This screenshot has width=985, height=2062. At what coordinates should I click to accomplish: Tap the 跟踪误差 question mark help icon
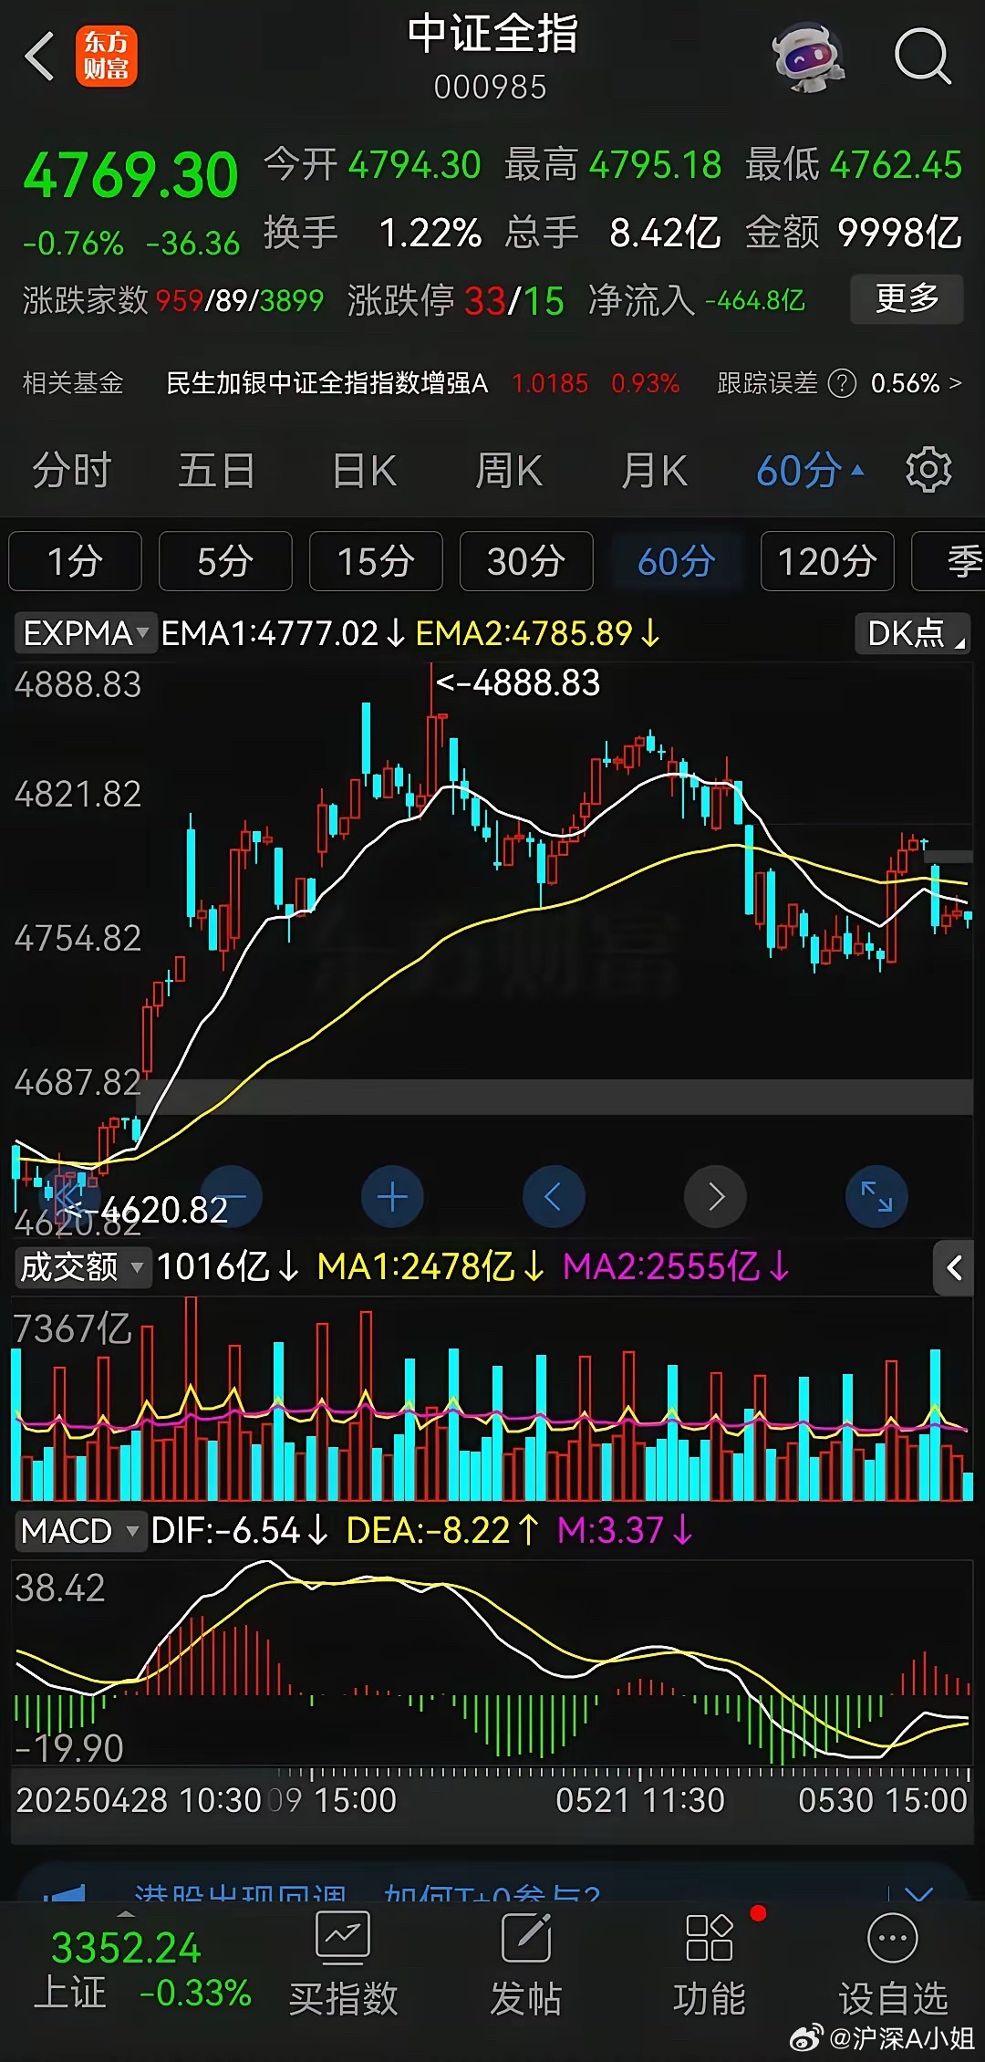coord(842,383)
